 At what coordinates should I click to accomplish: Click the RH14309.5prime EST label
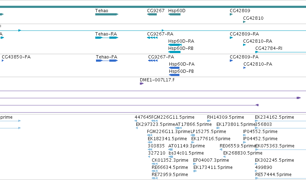225,117
